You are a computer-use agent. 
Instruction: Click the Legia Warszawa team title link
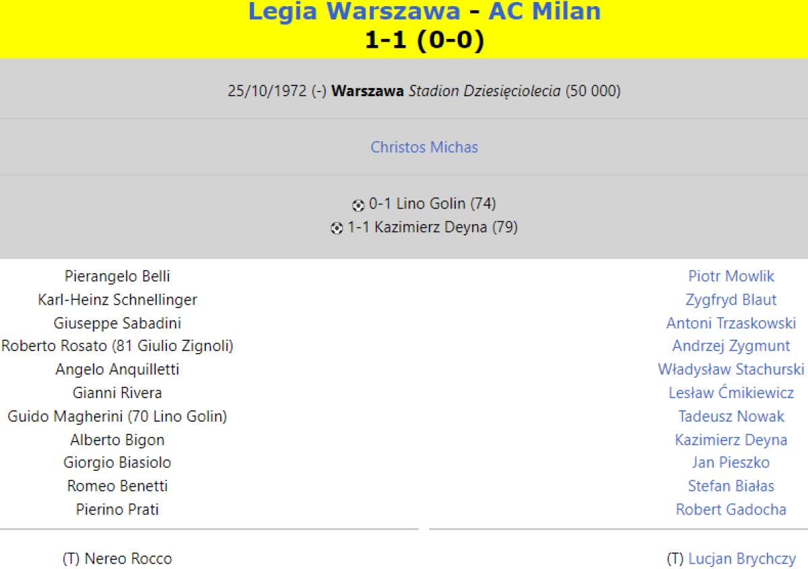(x=354, y=11)
